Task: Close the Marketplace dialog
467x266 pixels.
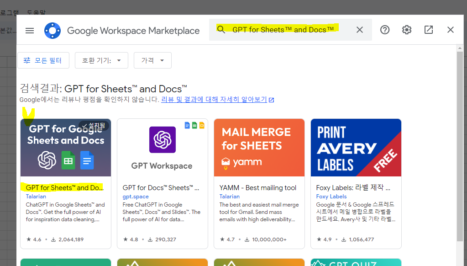Action: click(450, 30)
